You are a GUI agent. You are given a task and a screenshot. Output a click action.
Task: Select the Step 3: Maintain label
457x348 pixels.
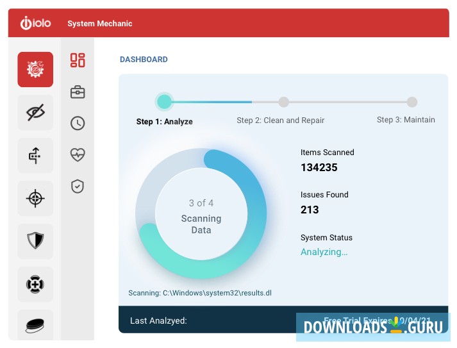[x=406, y=120]
